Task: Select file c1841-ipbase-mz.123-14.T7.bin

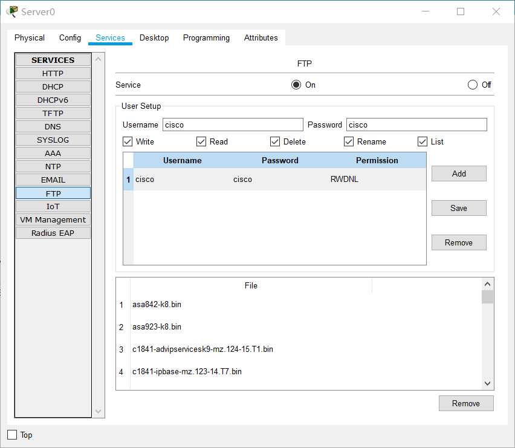Action: coord(251,371)
